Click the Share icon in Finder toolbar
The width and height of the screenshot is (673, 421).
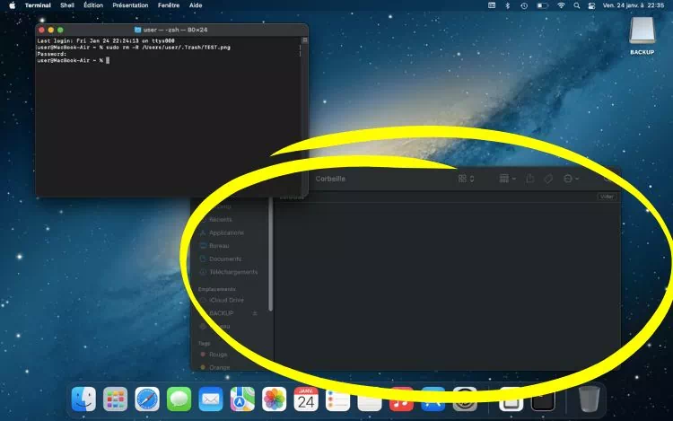[530, 179]
